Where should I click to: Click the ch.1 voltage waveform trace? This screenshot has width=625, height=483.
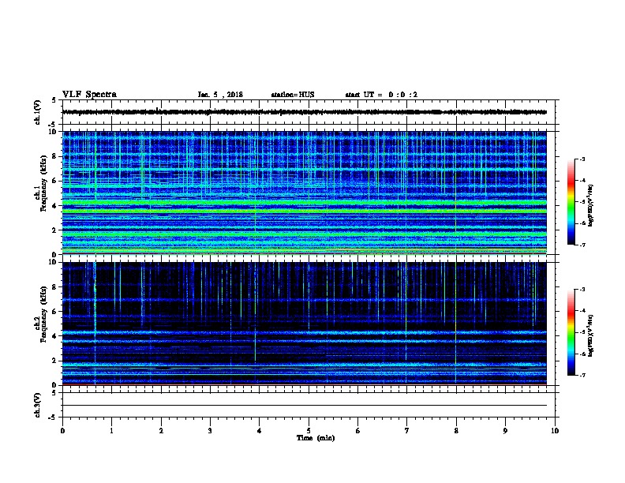[305, 112]
